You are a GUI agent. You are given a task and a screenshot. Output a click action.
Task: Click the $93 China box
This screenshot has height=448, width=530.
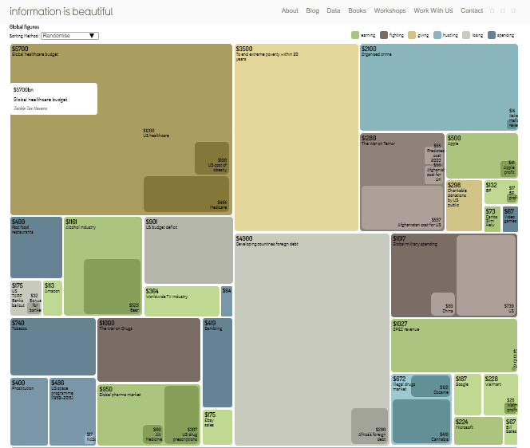coord(443,304)
